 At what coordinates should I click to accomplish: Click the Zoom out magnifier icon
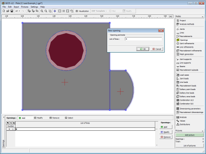point(46,11)
